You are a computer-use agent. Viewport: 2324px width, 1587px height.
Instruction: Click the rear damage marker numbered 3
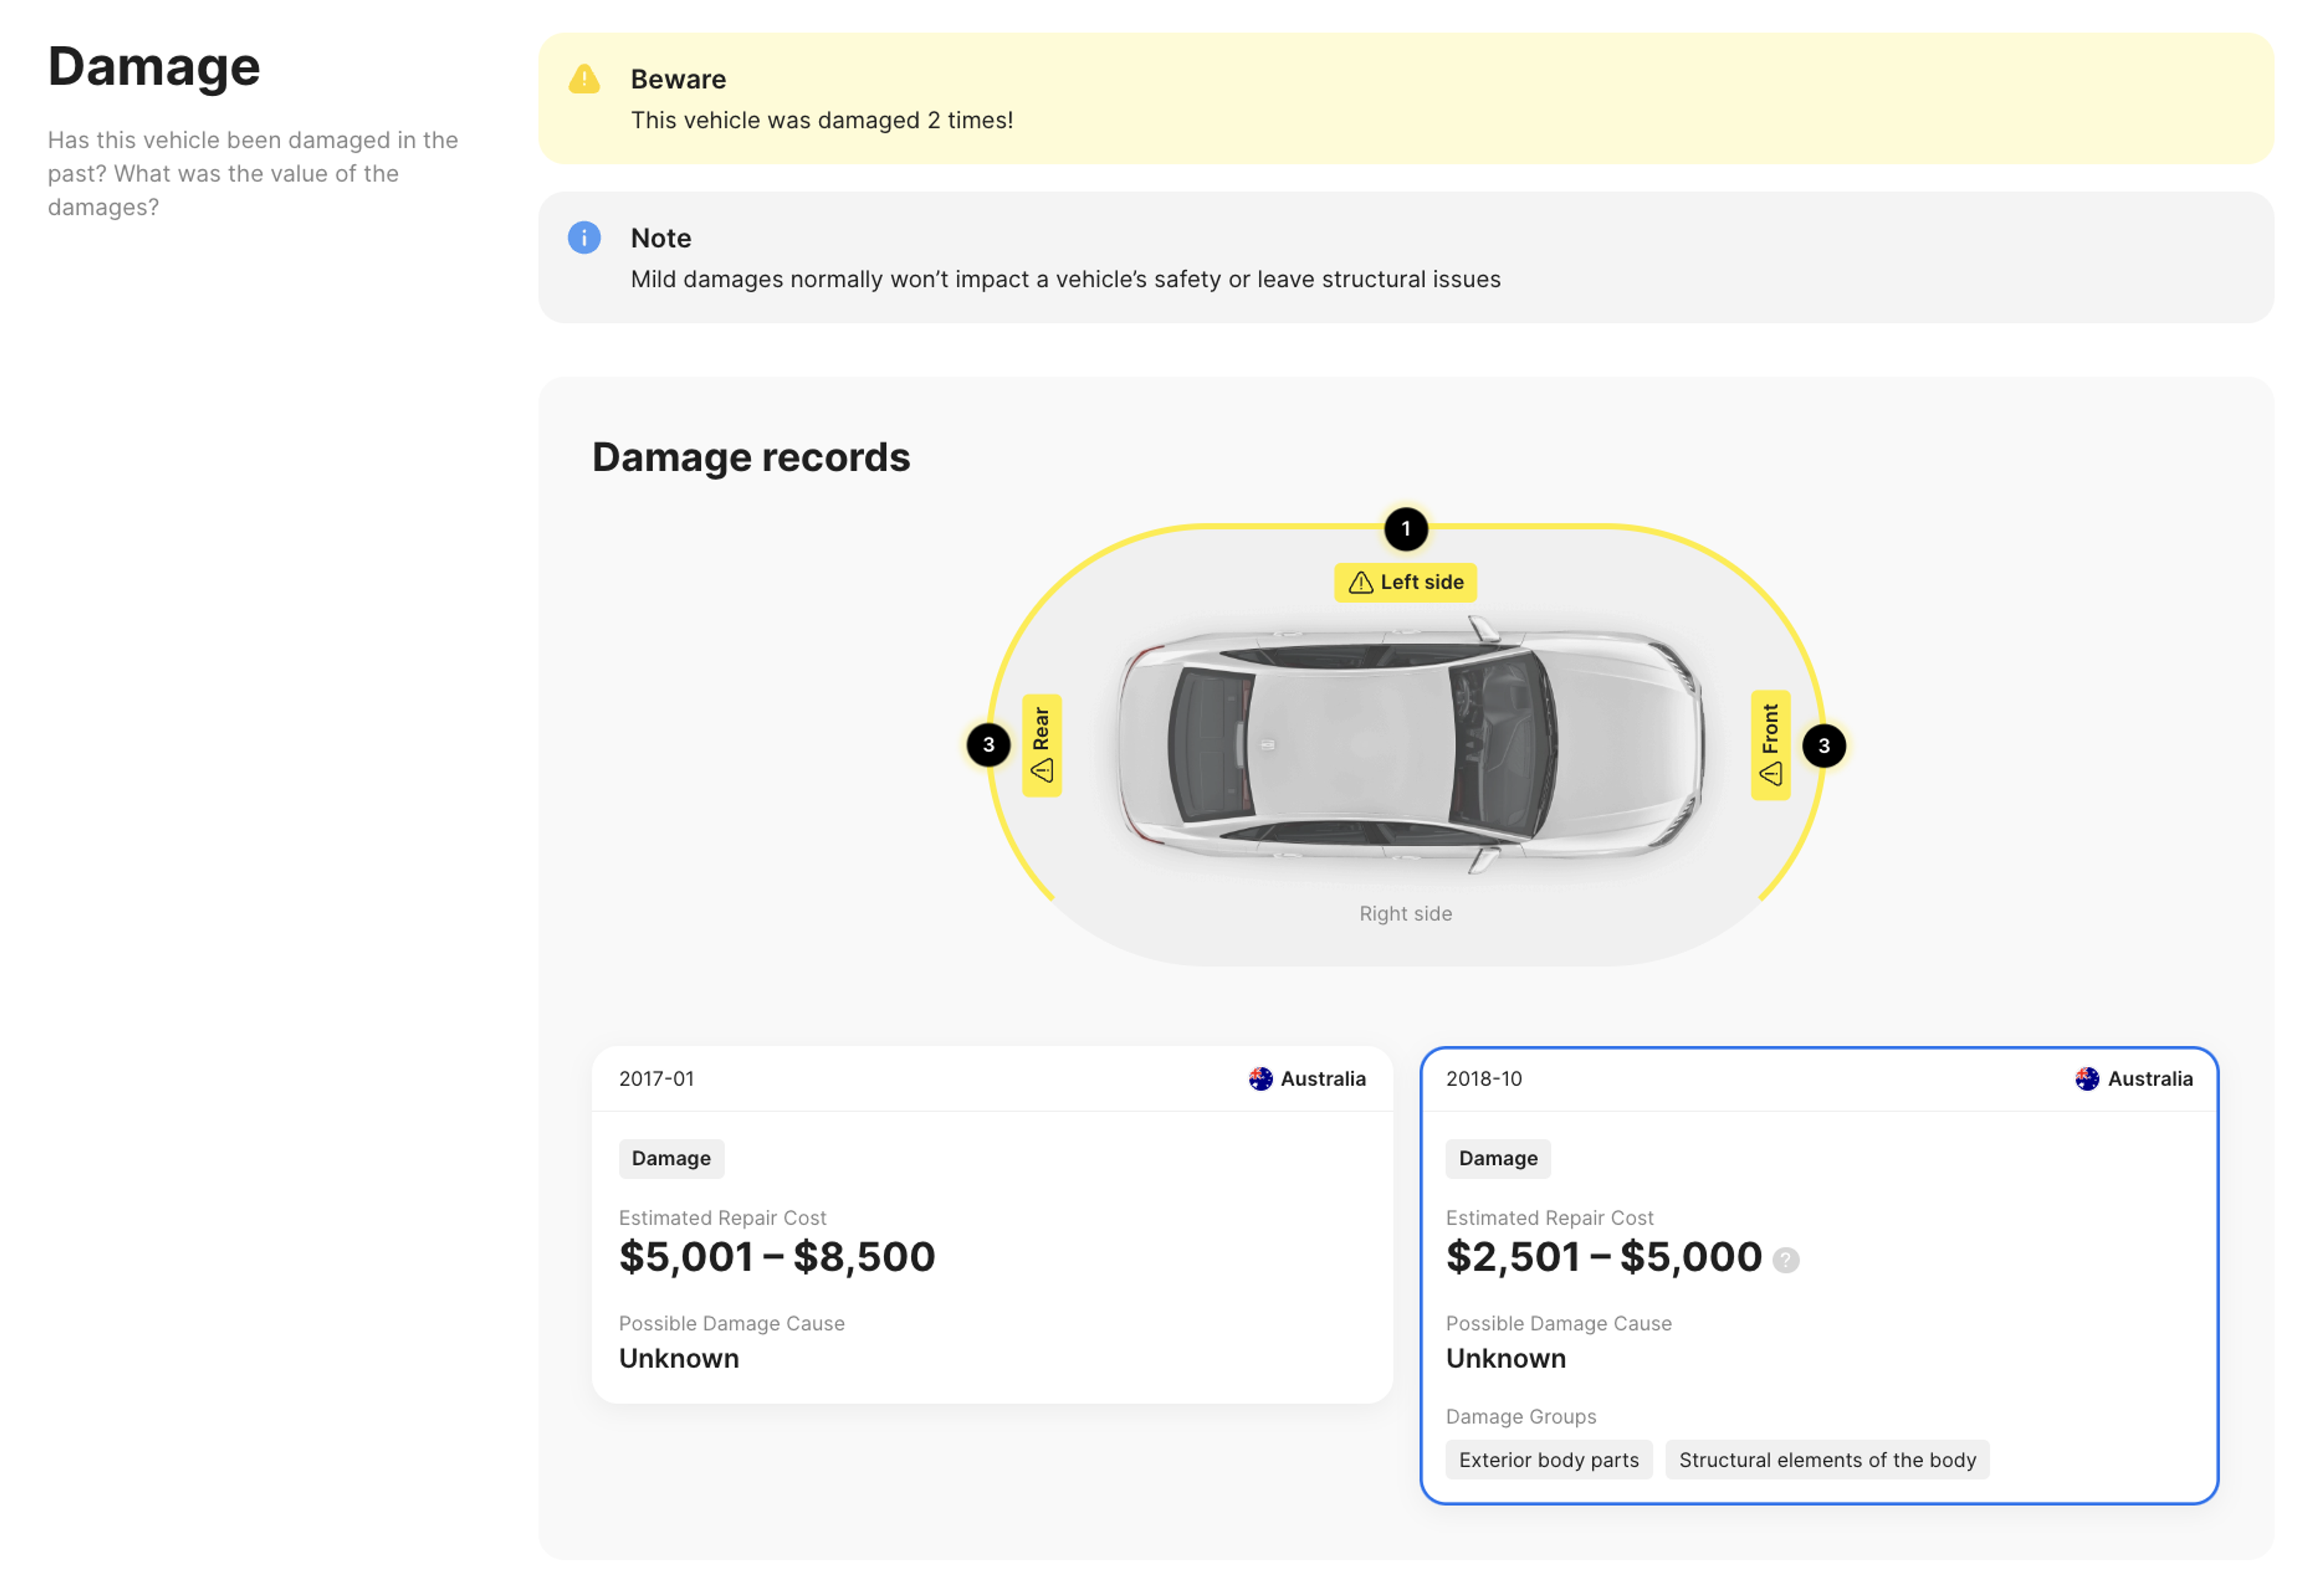pyautogui.click(x=988, y=745)
